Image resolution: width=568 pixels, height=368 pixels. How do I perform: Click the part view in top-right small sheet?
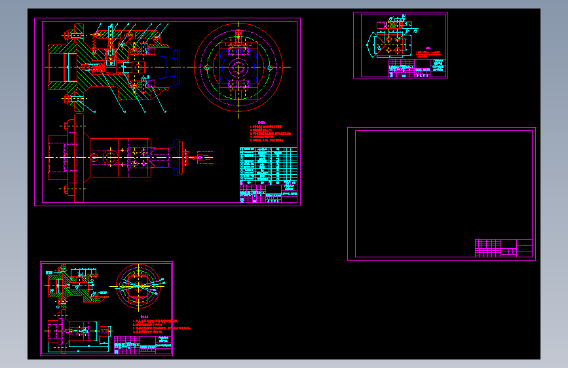point(392,37)
